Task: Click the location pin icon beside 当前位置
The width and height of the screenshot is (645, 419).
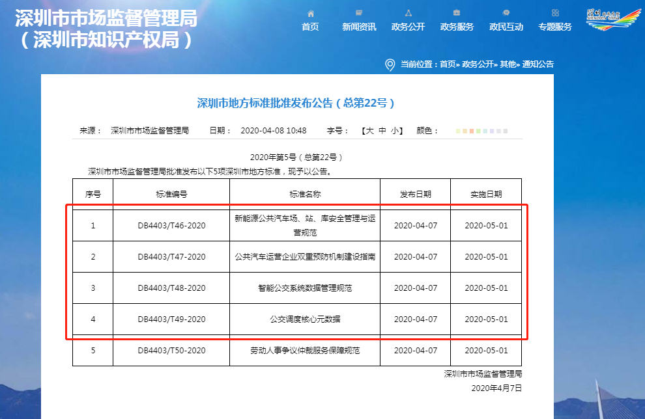Action: (x=390, y=64)
